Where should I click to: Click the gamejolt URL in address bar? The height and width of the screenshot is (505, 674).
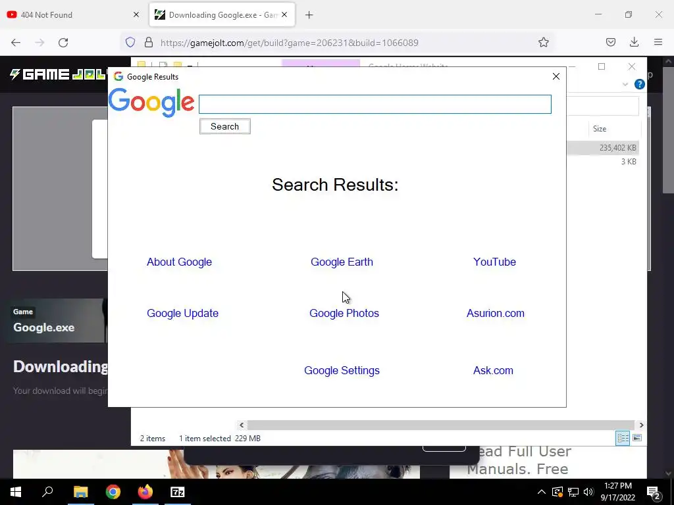click(290, 43)
